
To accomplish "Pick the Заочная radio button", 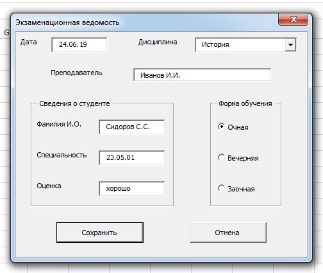I will click(x=221, y=188).
